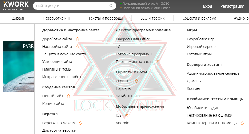Viewport: 249px width, 134px height.
Task: Click heading Юзабилити, тесты и помощь
Action: tap(215, 99)
